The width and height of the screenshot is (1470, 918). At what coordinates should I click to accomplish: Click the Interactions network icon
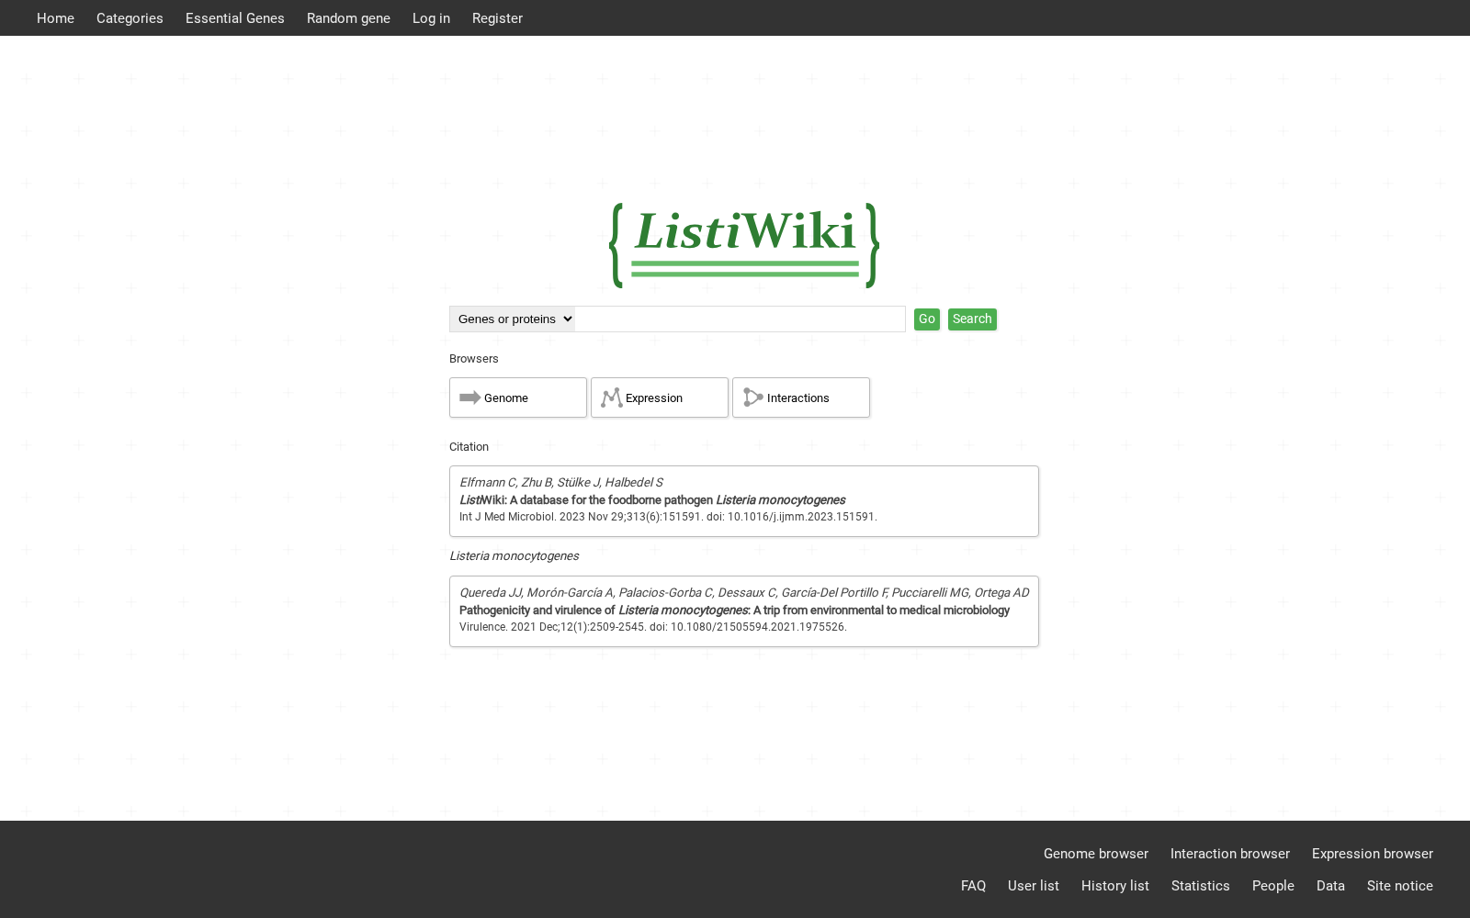click(753, 397)
